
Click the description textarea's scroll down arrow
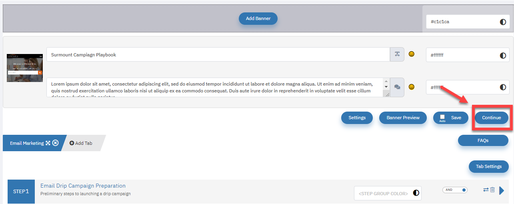pos(386,87)
